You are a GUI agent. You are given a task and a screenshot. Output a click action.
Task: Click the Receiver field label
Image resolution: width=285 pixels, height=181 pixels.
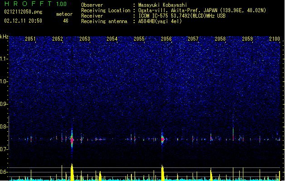point(92,16)
